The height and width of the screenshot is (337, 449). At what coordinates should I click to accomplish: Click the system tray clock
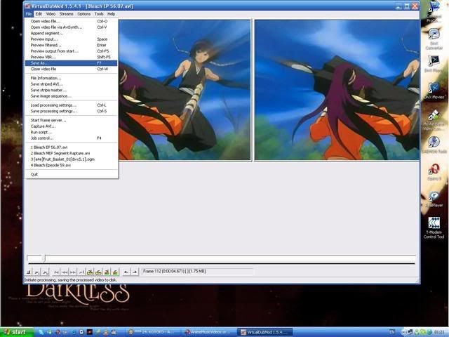440,332
